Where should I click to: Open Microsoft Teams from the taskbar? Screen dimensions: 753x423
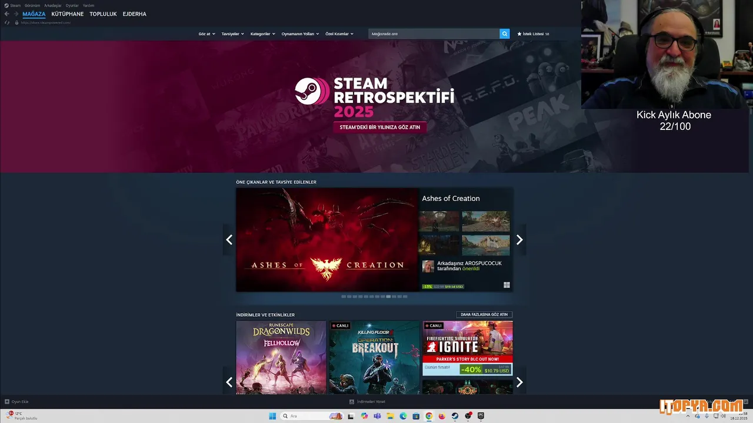[377, 416]
